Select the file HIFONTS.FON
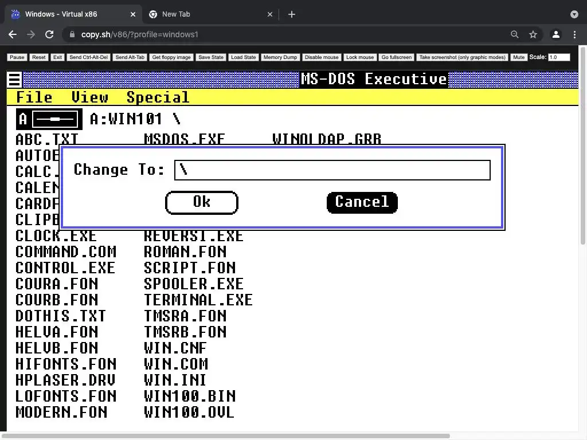The width and height of the screenshot is (587, 440). [66, 364]
